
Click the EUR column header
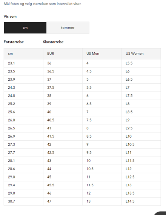tap(63, 54)
